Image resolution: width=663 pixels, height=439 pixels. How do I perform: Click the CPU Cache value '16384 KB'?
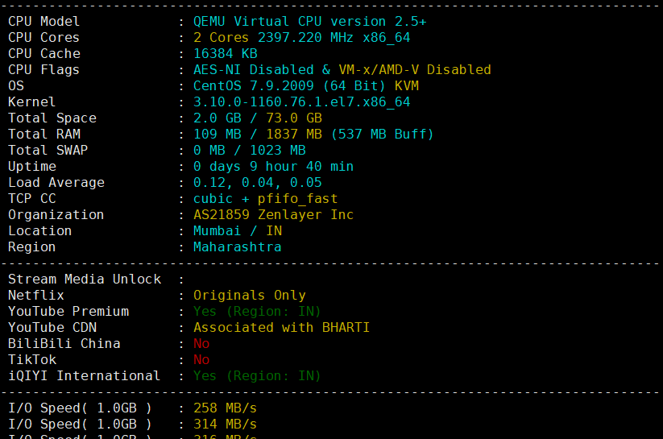point(226,54)
